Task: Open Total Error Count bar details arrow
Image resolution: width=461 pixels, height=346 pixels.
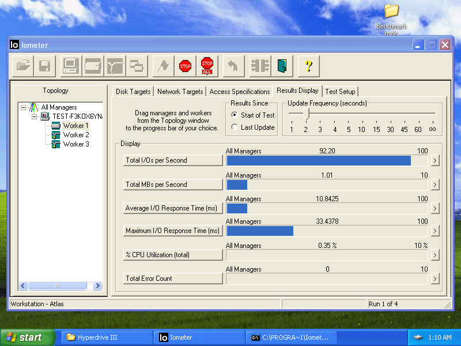Action: (435, 279)
